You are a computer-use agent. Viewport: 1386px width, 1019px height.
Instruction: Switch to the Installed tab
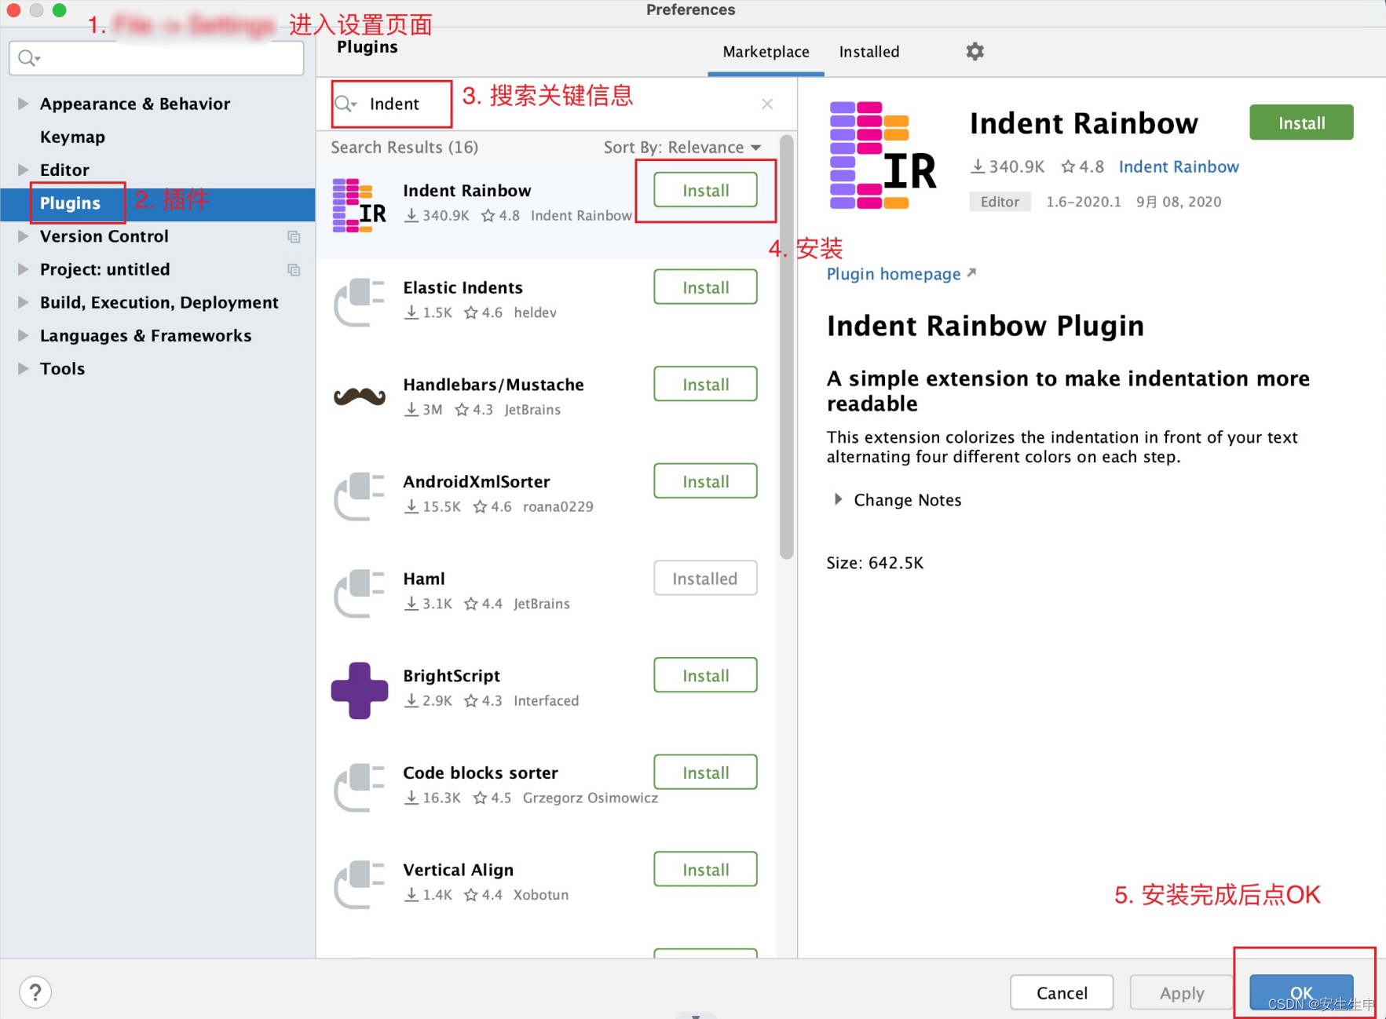tap(869, 52)
